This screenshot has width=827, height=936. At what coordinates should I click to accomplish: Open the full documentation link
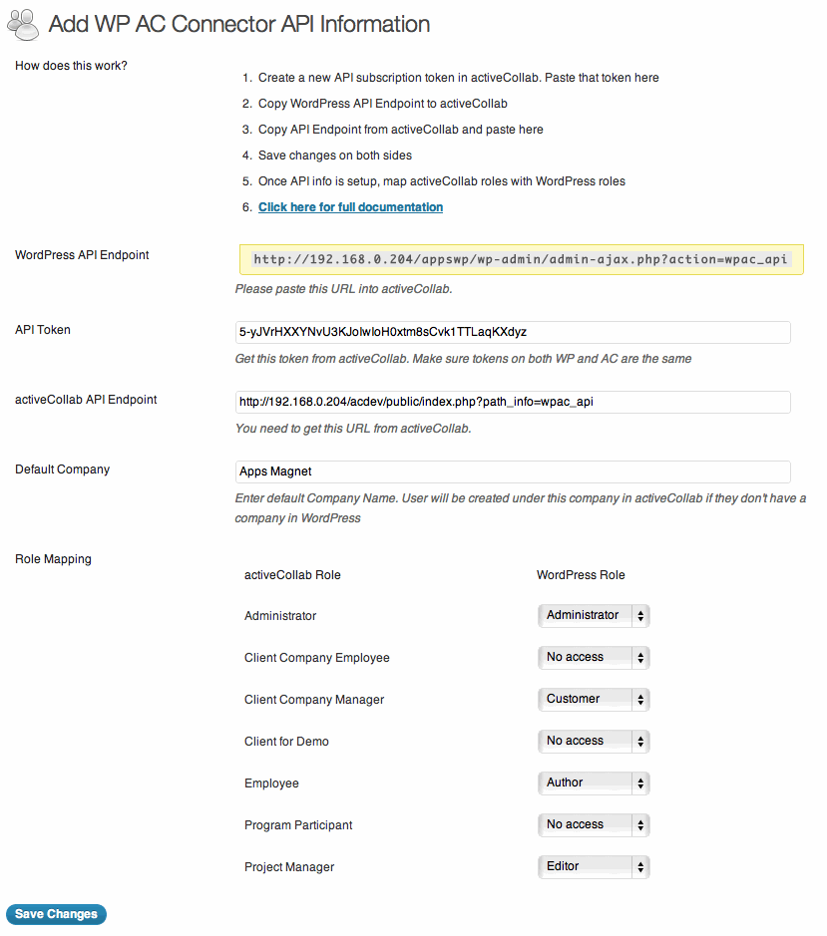[x=350, y=207]
